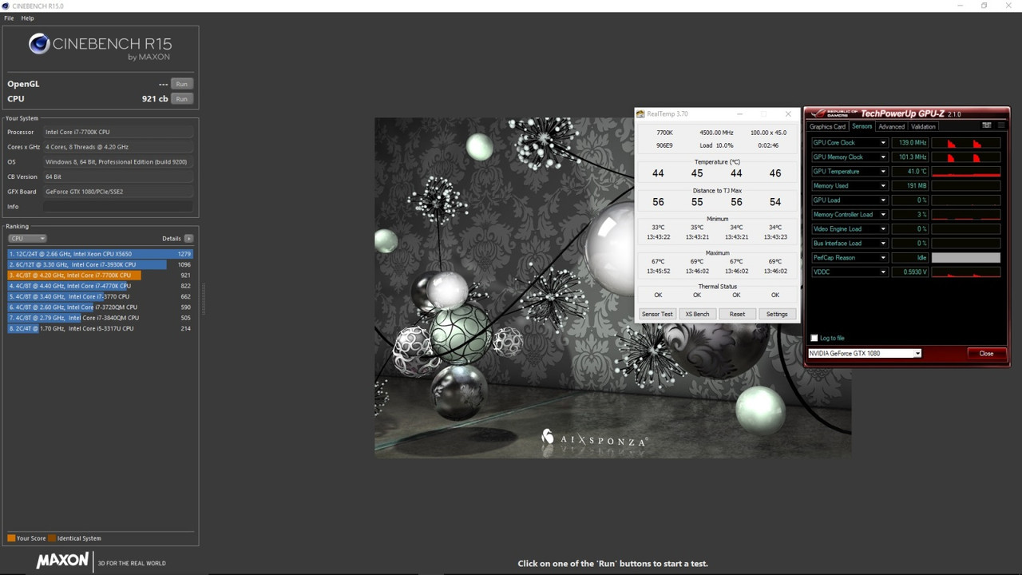
Task: Click the Info input field
Action: tap(118, 207)
